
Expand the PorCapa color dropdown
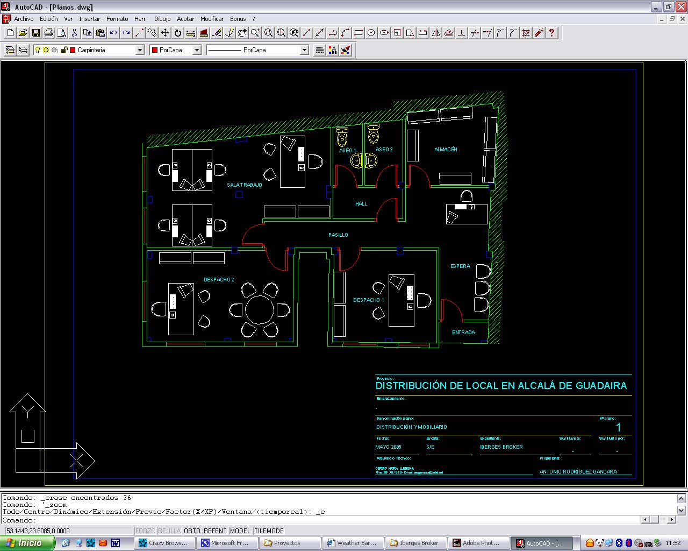click(x=197, y=50)
